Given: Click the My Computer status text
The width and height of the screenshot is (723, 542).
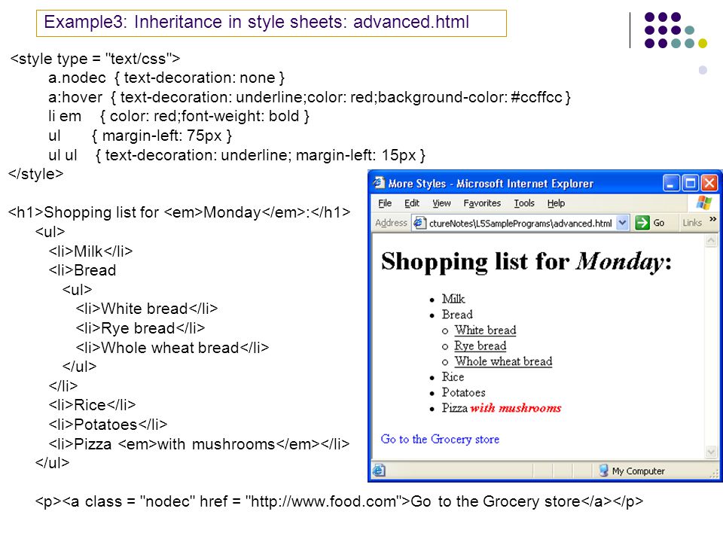Looking at the screenshot, I should (x=638, y=471).
